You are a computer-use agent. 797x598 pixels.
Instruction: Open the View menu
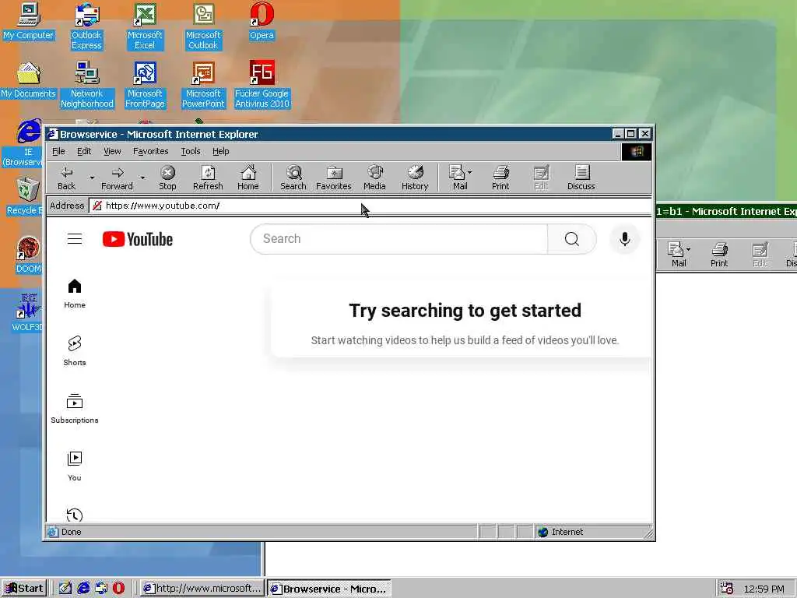click(112, 151)
